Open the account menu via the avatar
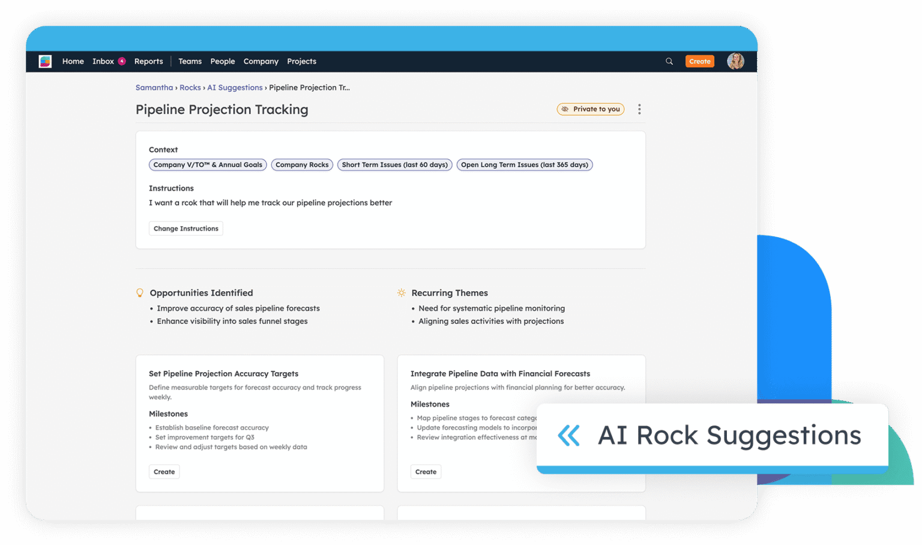922x545 pixels. coord(735,61)
